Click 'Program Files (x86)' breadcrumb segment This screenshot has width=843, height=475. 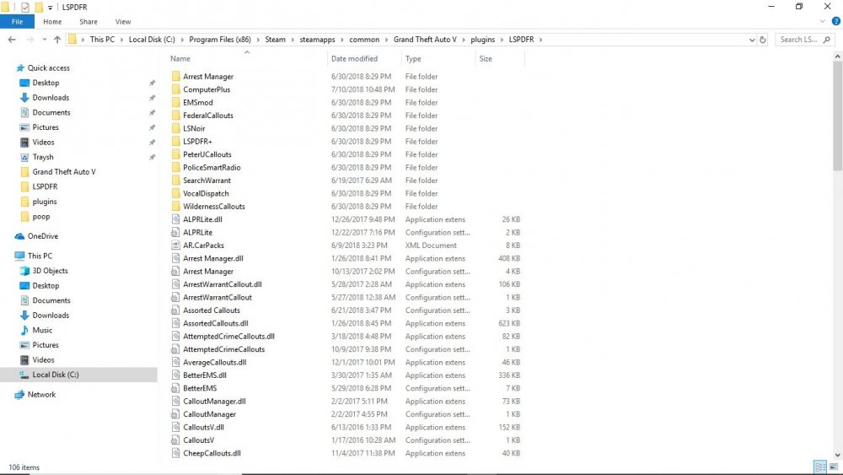(220, 40)
